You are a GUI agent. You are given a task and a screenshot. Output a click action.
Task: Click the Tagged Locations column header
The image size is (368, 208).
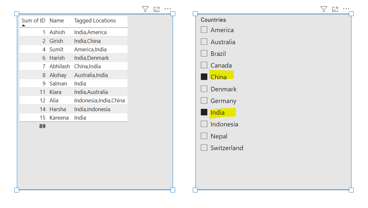[x=95, y=20]
